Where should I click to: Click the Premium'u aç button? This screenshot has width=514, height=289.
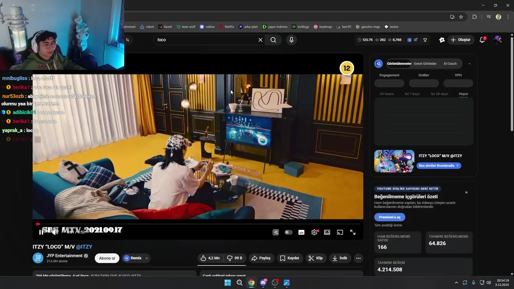390,217
